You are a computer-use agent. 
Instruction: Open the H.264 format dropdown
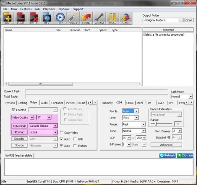pyautogui.click(x=55, y=132)
